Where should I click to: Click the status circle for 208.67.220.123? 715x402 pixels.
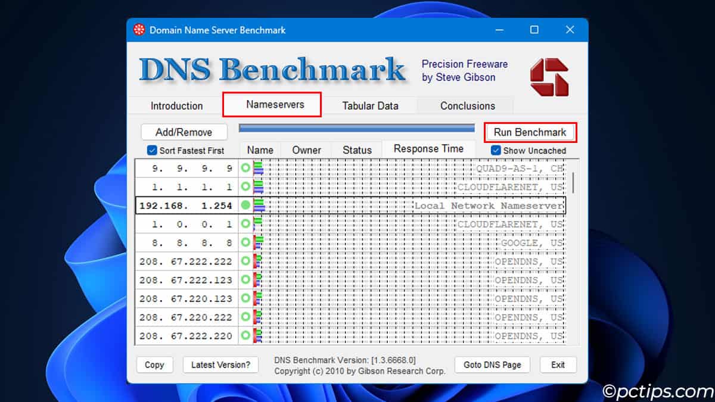[x=245, y=298]
